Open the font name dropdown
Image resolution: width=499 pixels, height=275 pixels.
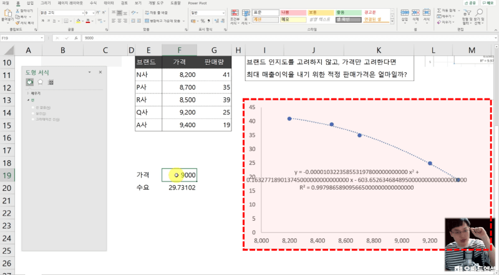[x=83, y=12]
